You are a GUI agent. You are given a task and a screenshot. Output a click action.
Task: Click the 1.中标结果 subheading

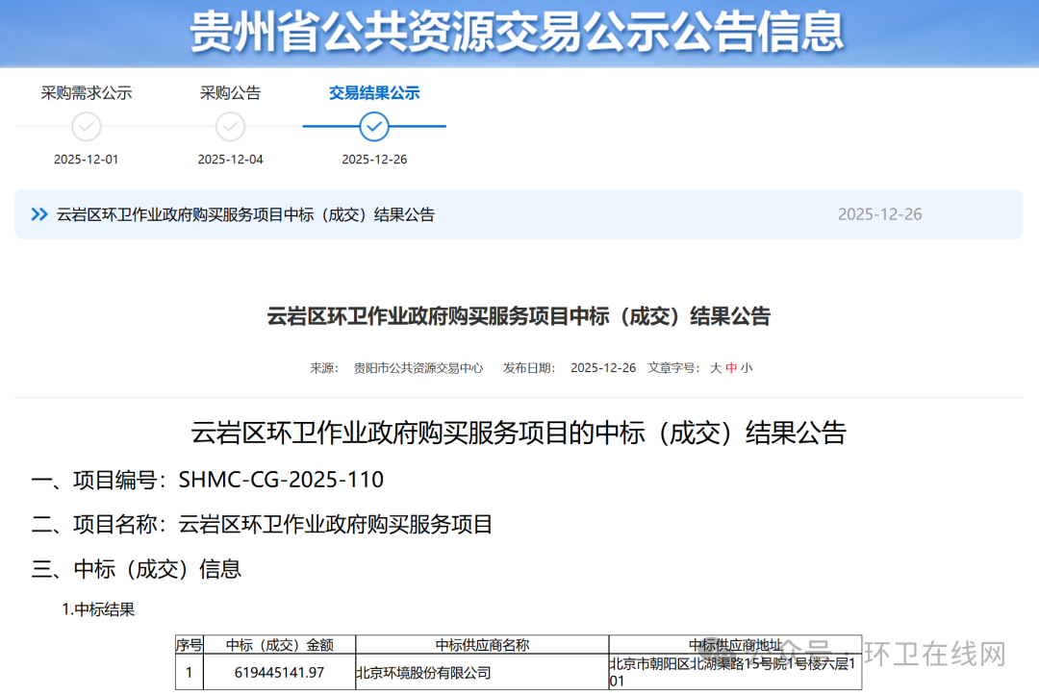coord(98,609)
